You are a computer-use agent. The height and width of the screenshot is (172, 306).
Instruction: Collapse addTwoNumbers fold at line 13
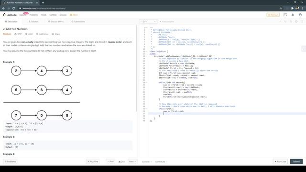click(146, 56)
